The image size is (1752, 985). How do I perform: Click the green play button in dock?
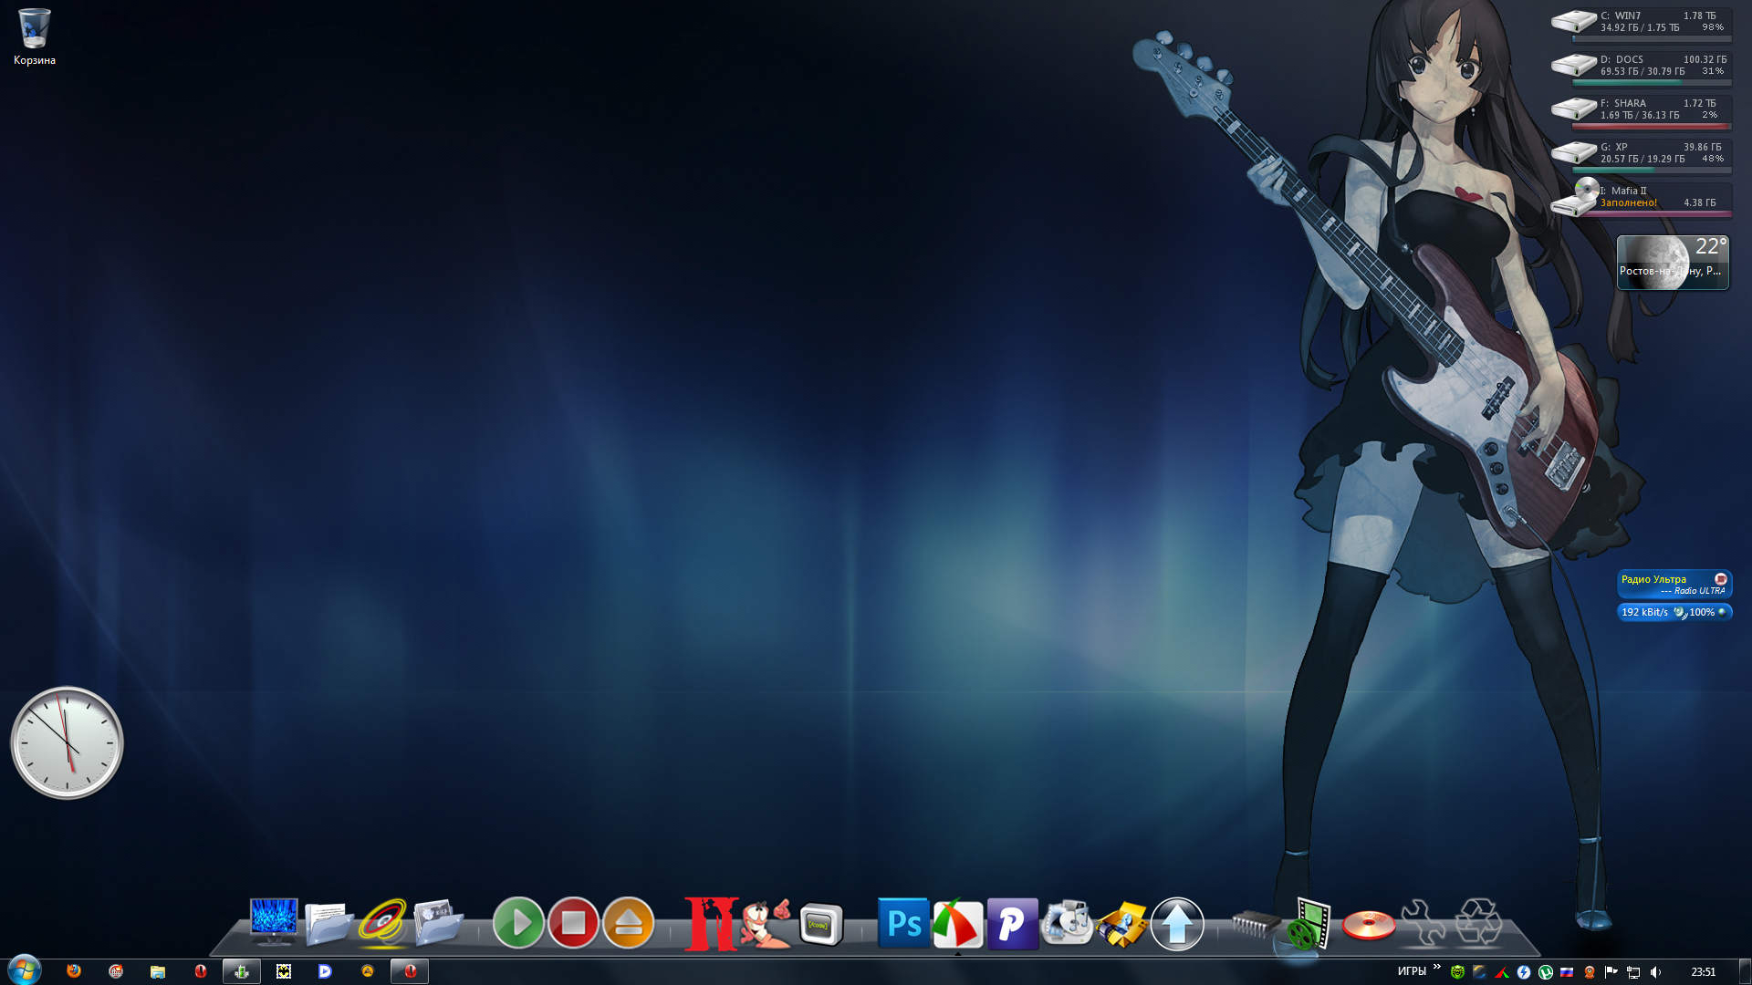click(x=518, y=923)
